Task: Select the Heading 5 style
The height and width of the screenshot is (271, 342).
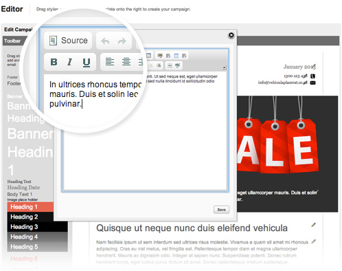Action: pyautogui.click(x=37, y=247)
